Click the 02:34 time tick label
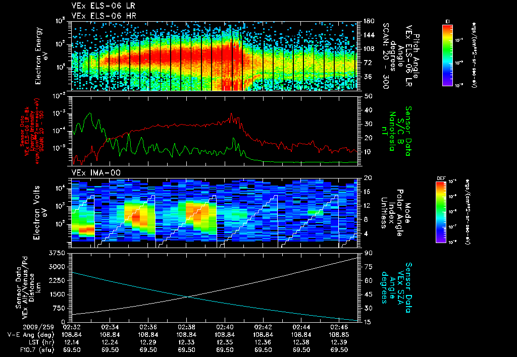 [110, 327]
